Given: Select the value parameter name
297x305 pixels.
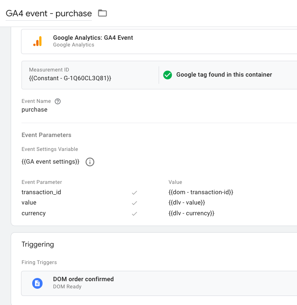Looking at the screenshot, I should click(29, 203).
